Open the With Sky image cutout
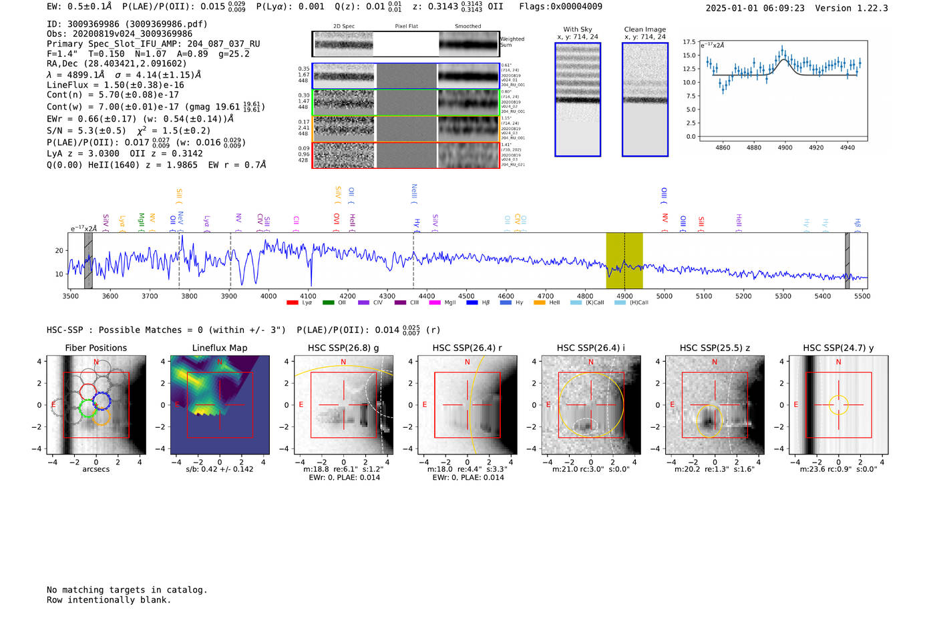 point(578,99)
